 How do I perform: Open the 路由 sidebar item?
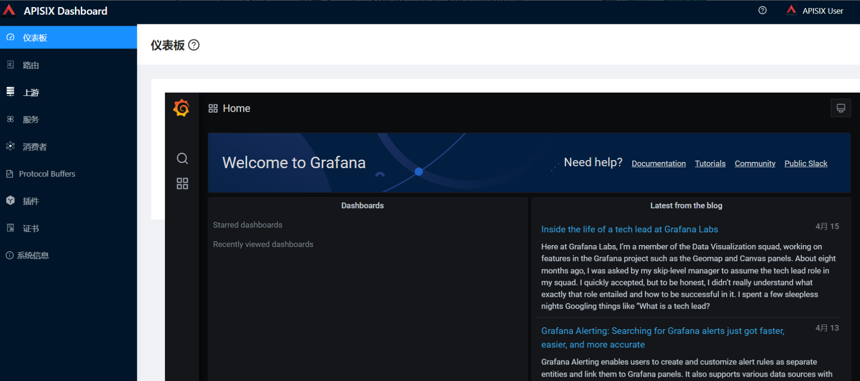click(68, 65)
